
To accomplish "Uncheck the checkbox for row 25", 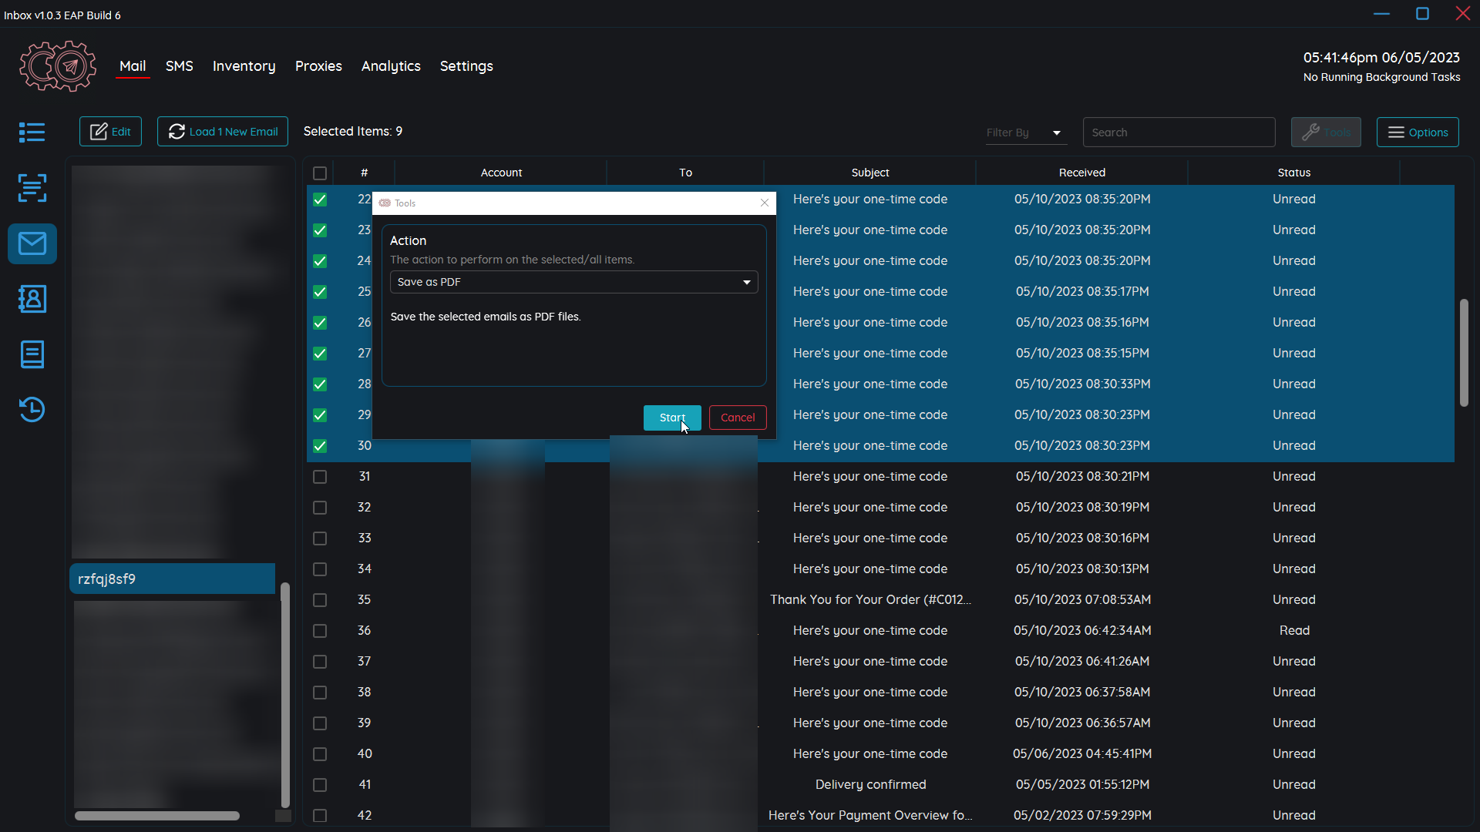I will click(x=320, y=292).
